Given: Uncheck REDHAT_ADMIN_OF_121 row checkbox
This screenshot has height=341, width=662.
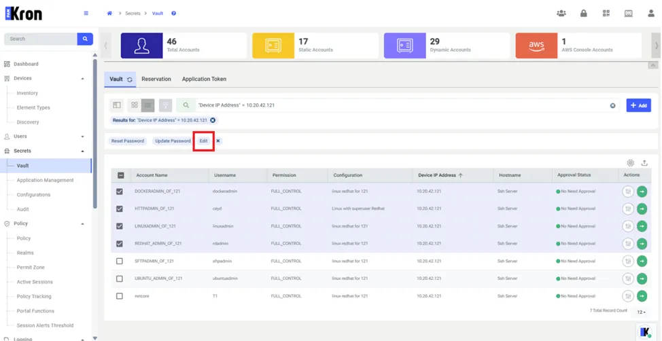Looking at the screenshot, I should [x=120, y=243].
